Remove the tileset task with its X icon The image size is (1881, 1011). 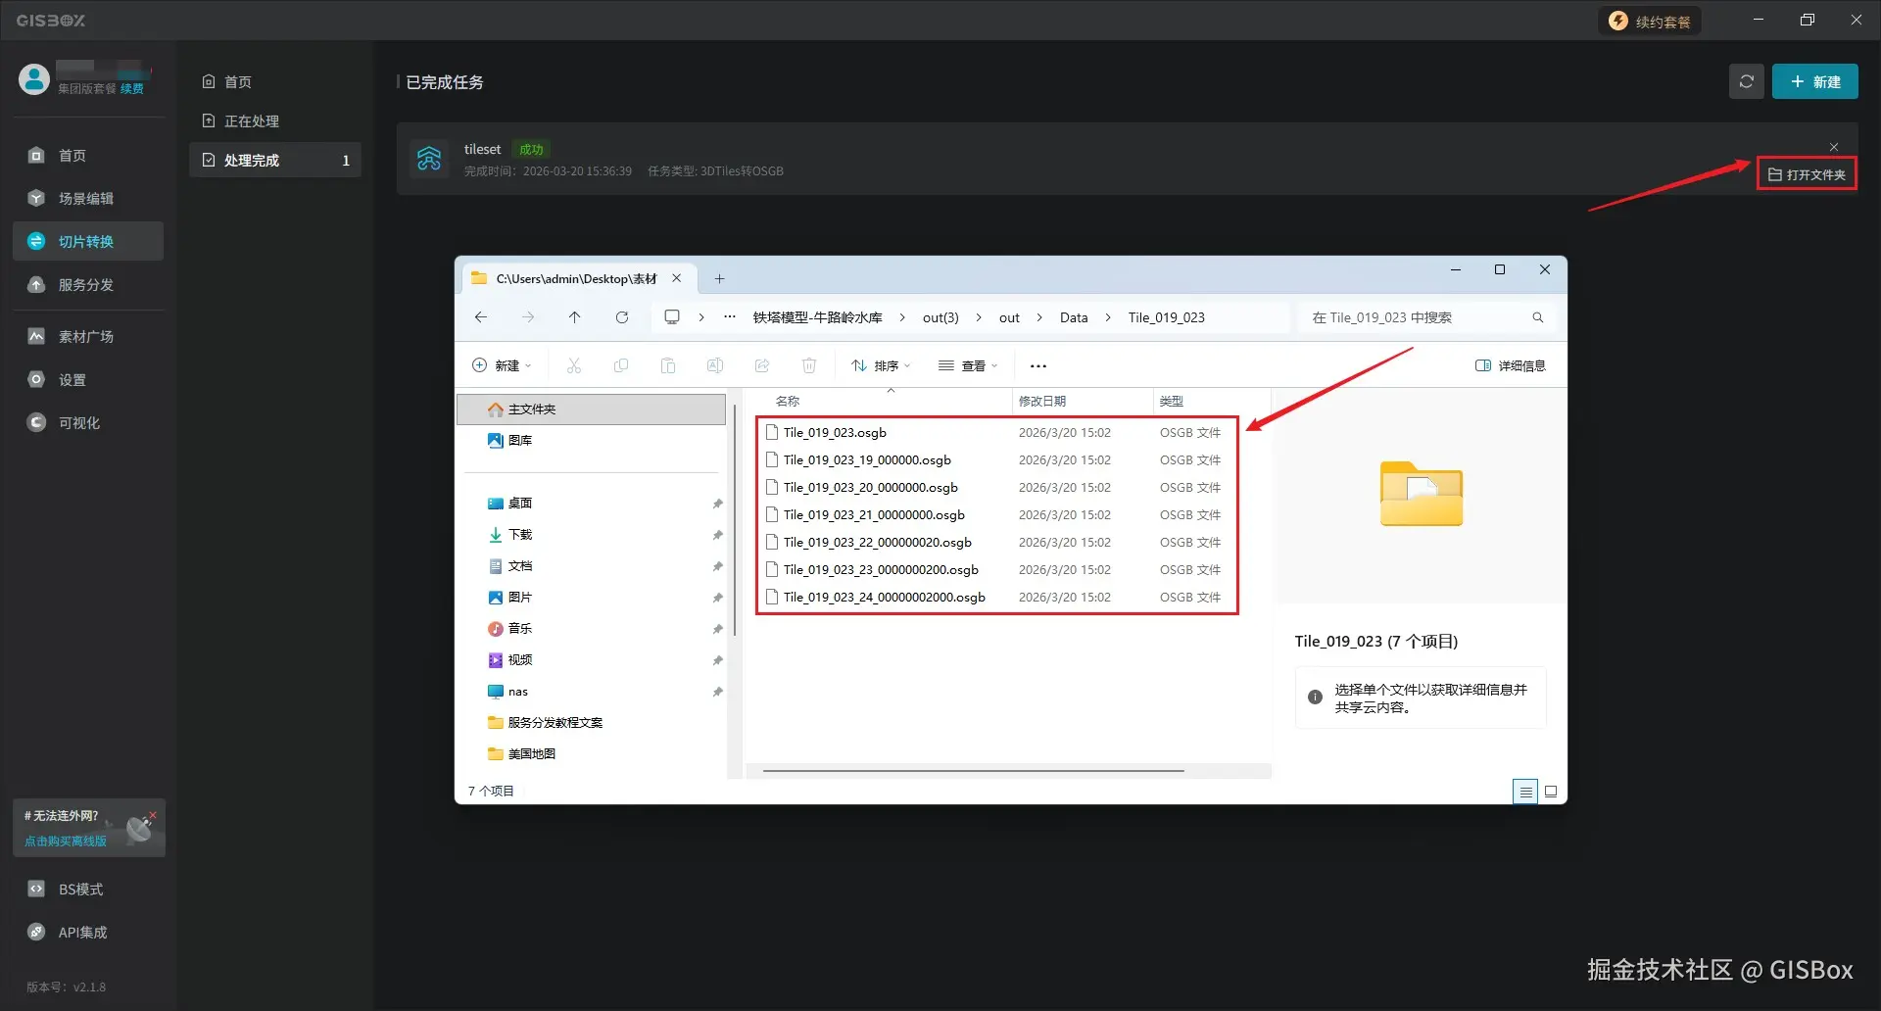[1834, 147]
